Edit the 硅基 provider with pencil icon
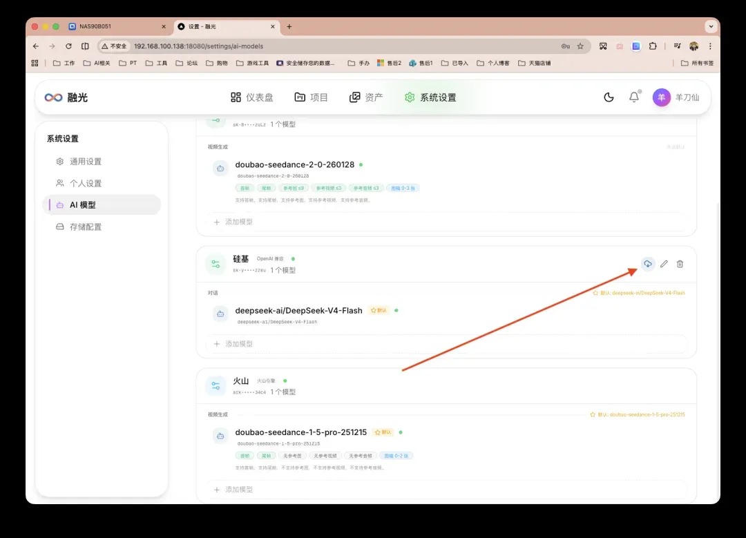 [664, 264]
